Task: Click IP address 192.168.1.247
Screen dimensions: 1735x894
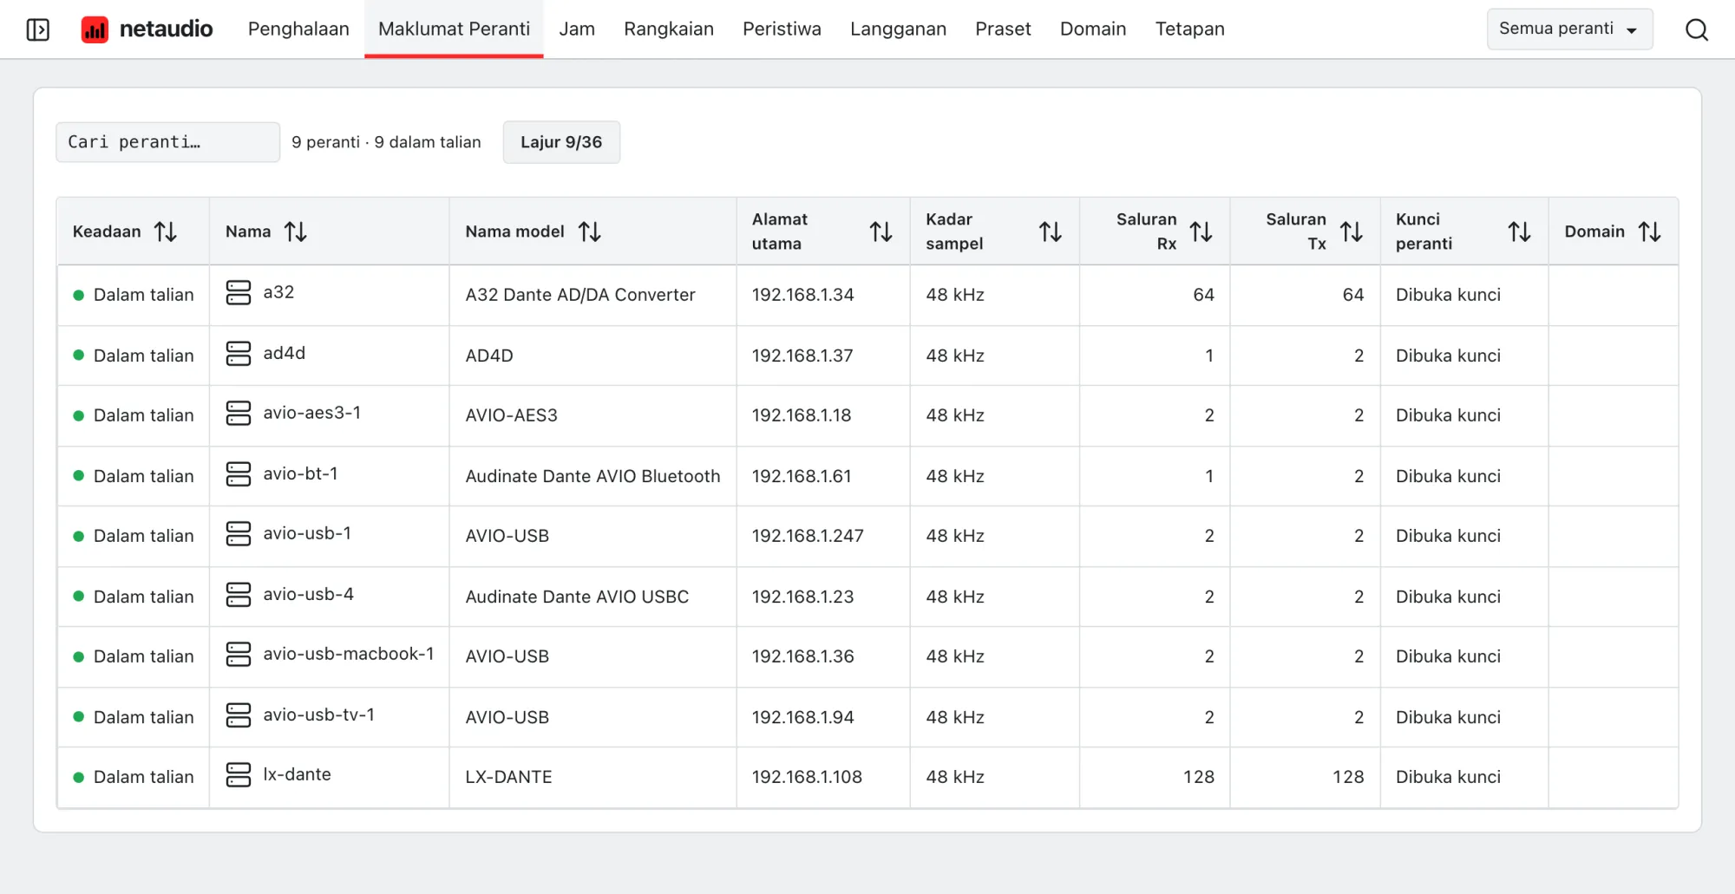Action: (808, 536)
